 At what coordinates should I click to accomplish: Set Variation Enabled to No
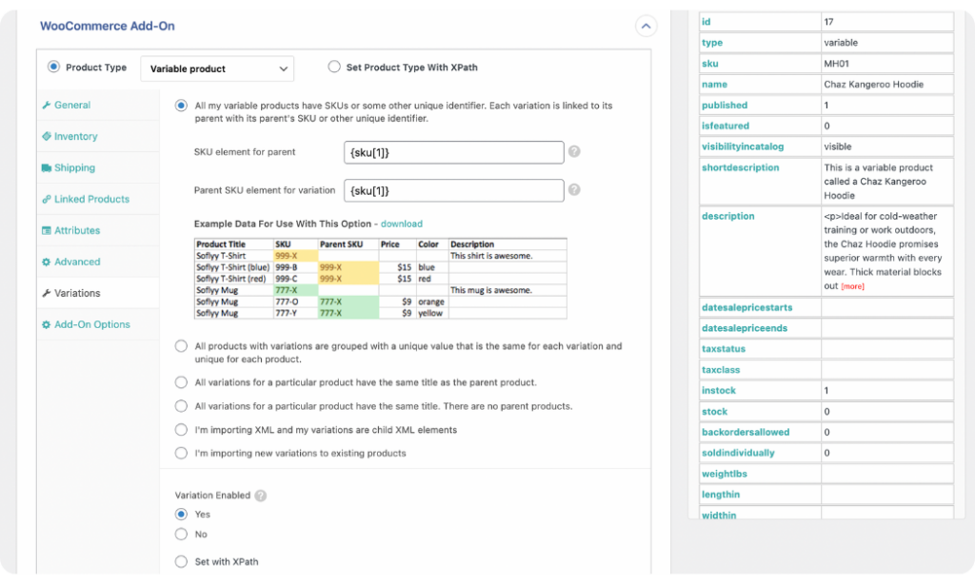(x=181, y=534)
